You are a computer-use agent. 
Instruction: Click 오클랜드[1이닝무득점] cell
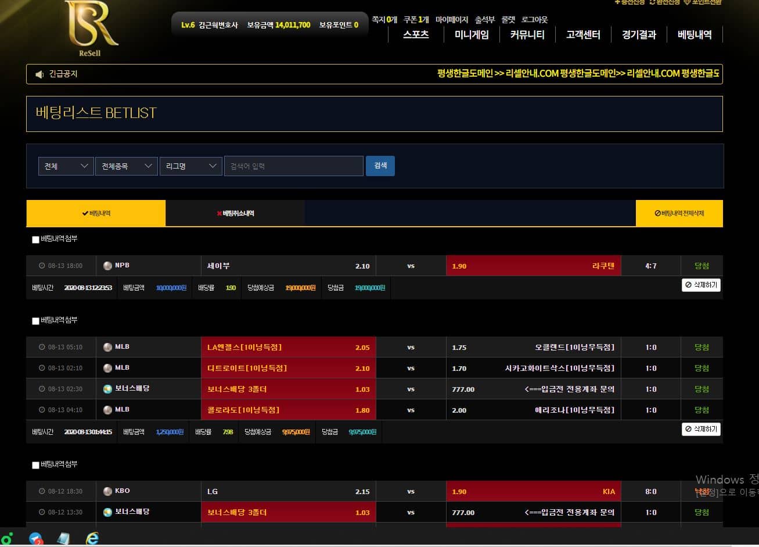(x=534, y=347)
